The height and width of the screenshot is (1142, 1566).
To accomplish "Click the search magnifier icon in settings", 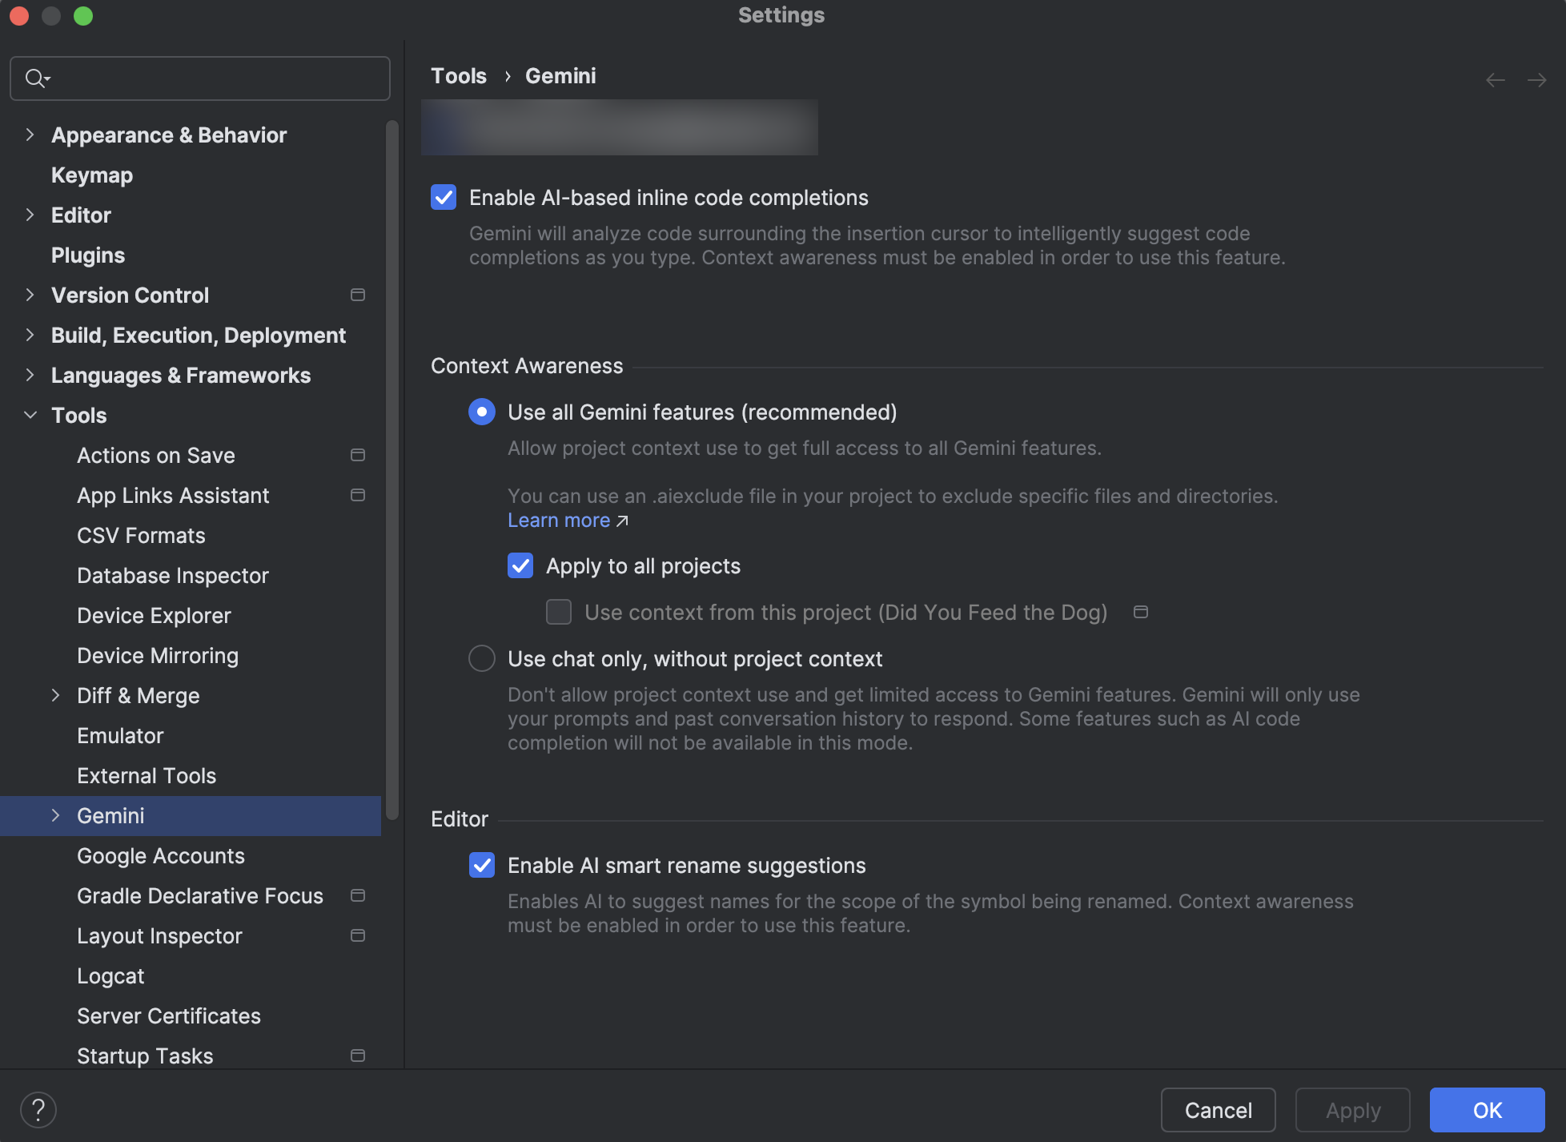I will pyautogui.click(x=35, y=78).
